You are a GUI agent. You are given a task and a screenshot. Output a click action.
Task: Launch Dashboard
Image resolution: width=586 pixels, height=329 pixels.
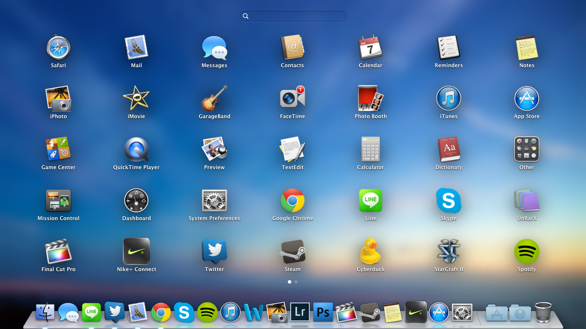pyautogui.click(x=136, y=200)
